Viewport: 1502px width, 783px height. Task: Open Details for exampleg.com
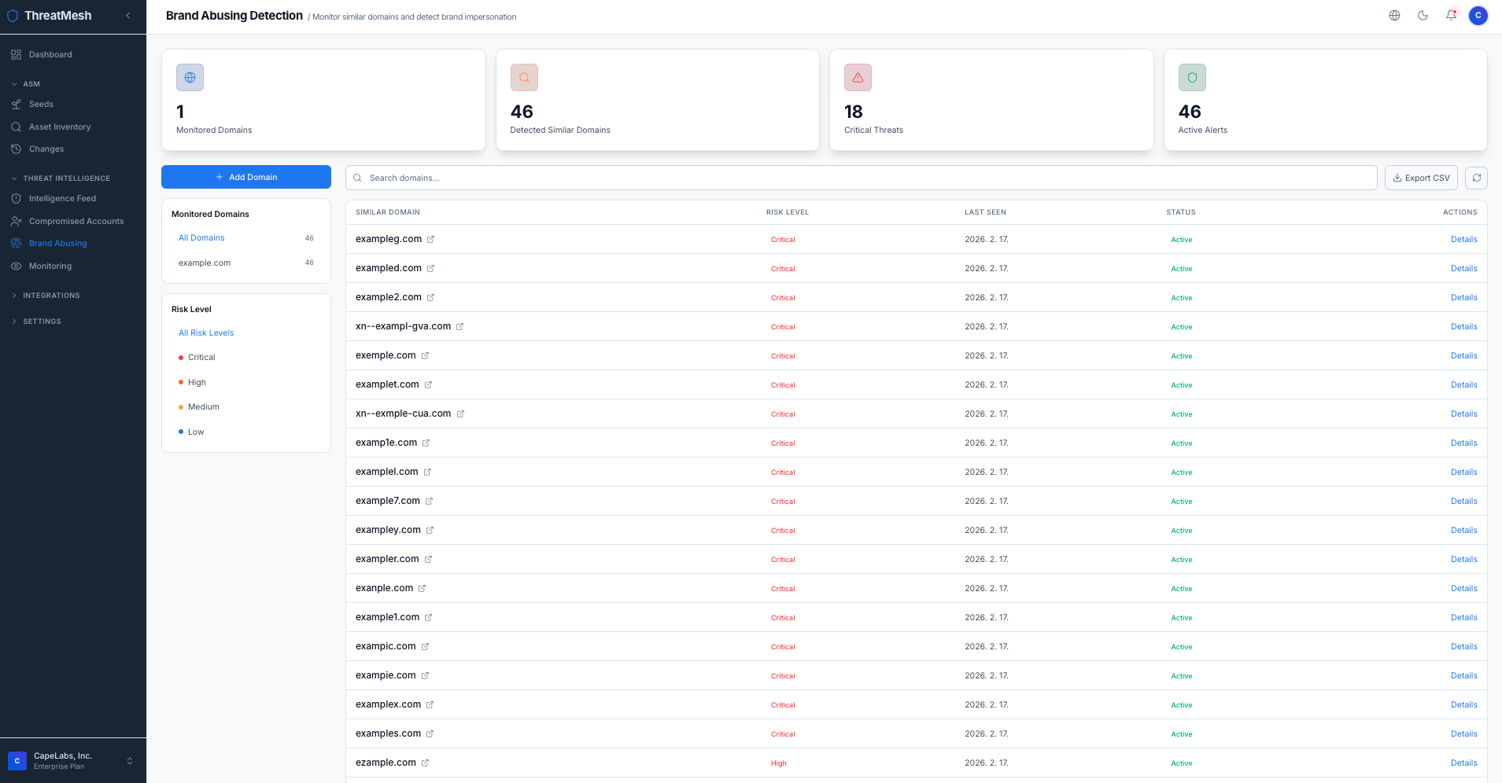pyautogui.click(x=1463, y=239)
